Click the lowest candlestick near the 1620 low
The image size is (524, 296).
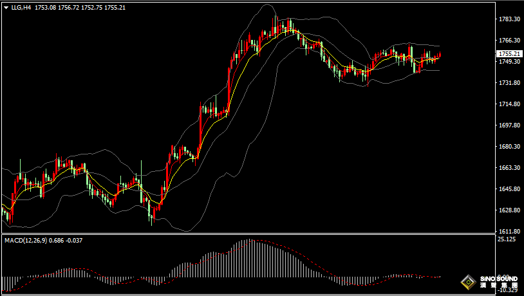point(152,216)
